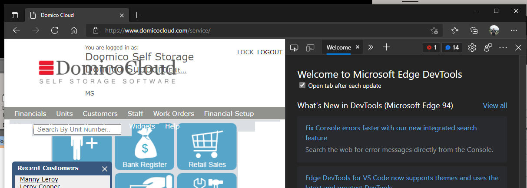527x188 pixels.
Task: Close the Welcome tab in DevTools
Action: coord(358,47)
